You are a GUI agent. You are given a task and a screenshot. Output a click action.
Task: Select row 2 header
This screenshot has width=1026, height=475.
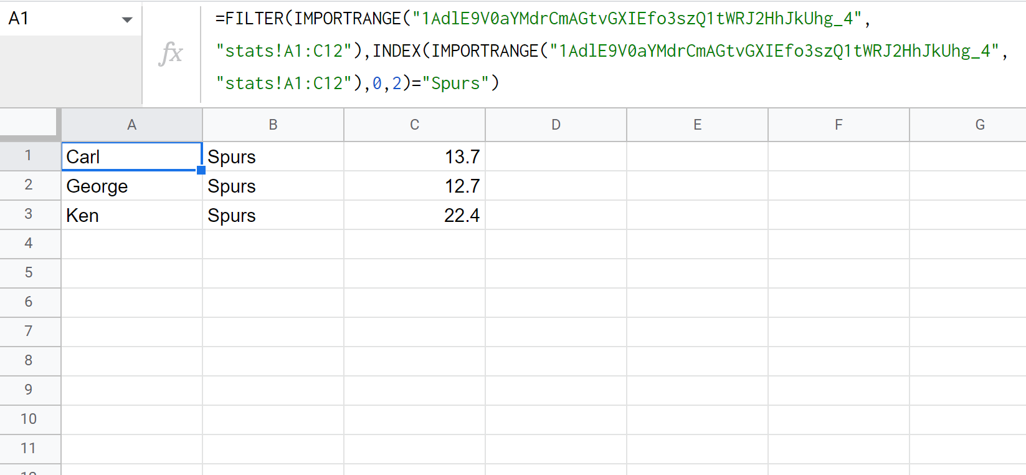pos(29,185)
